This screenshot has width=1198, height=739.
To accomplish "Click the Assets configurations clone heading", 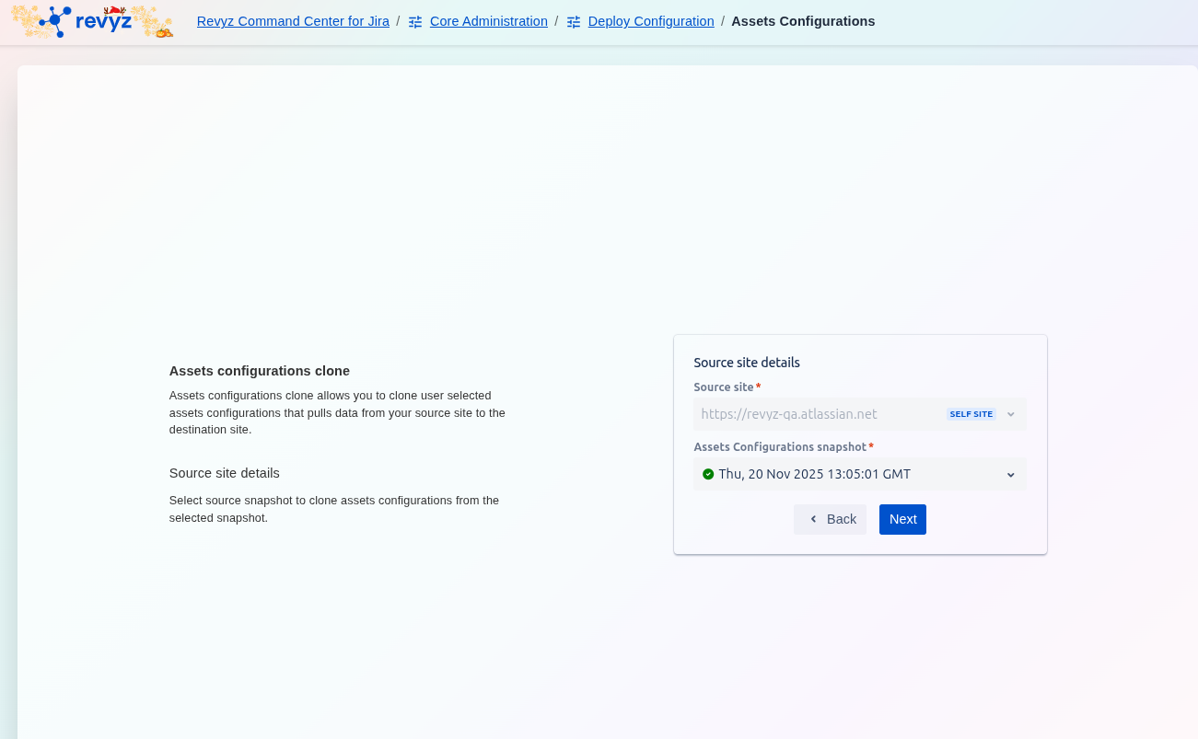I will coord(260,371).
